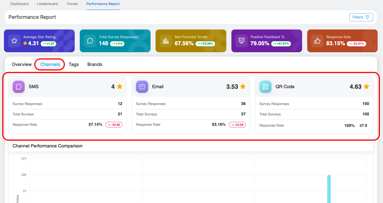Click the QR Code channel icon
Image resolution: width=383 pixels, height=203 pixels.
click(x=265, y=87)
